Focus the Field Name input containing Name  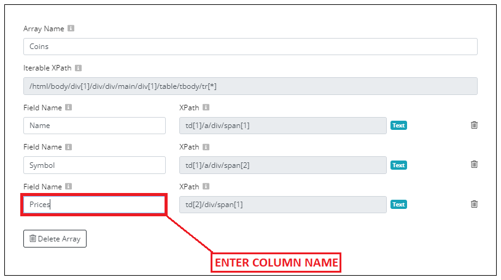95,126
